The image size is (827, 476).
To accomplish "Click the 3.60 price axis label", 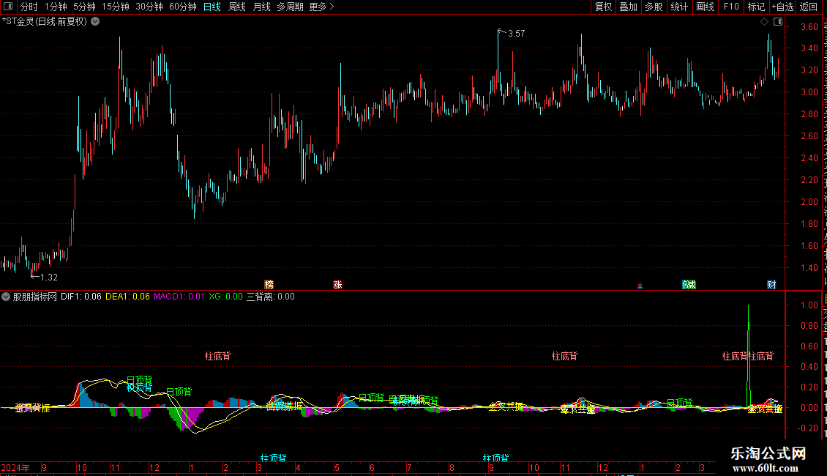I will click(809, 27).
